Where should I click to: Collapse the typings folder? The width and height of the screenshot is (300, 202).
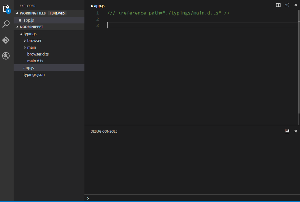click(21, 34)
